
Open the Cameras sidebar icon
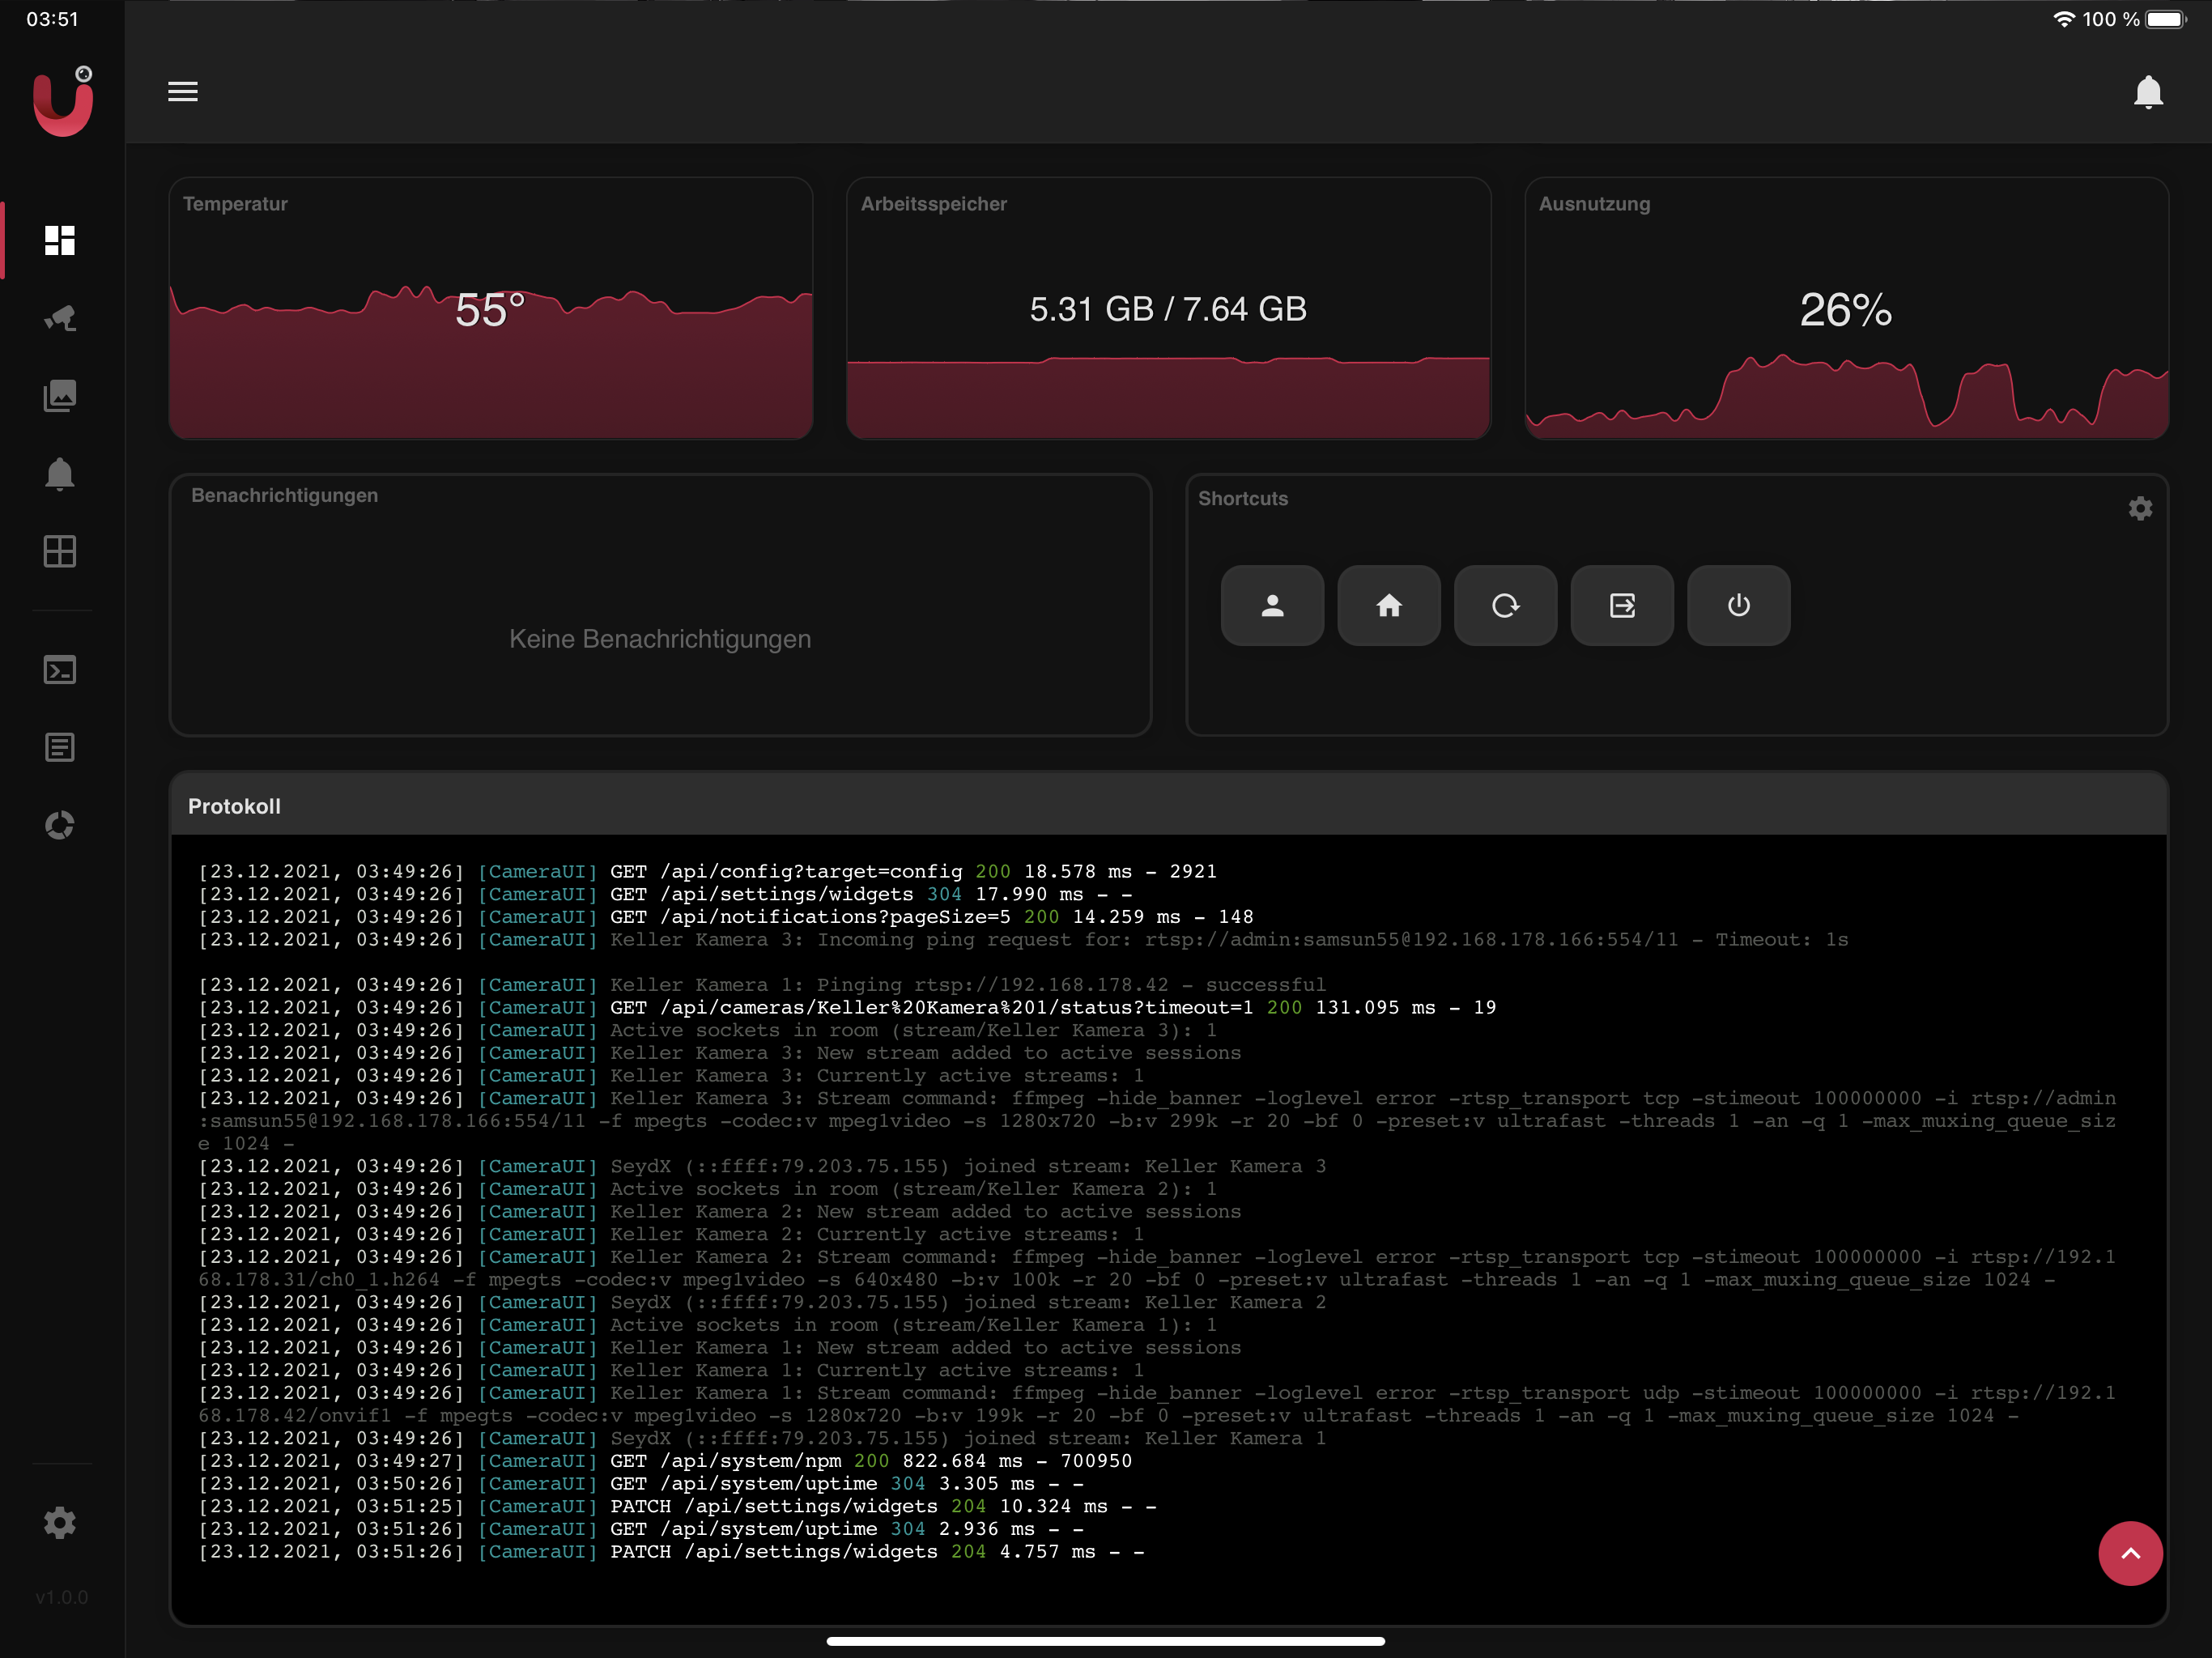(60, 318)
